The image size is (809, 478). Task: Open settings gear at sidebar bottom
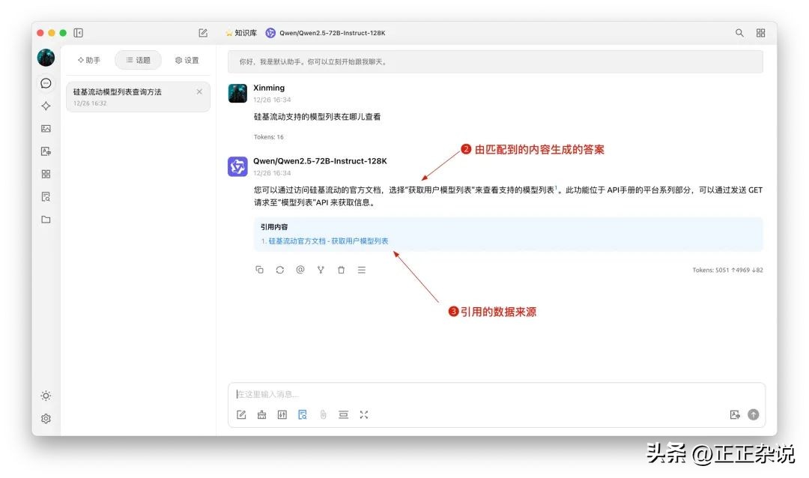(x=46, y=419)
